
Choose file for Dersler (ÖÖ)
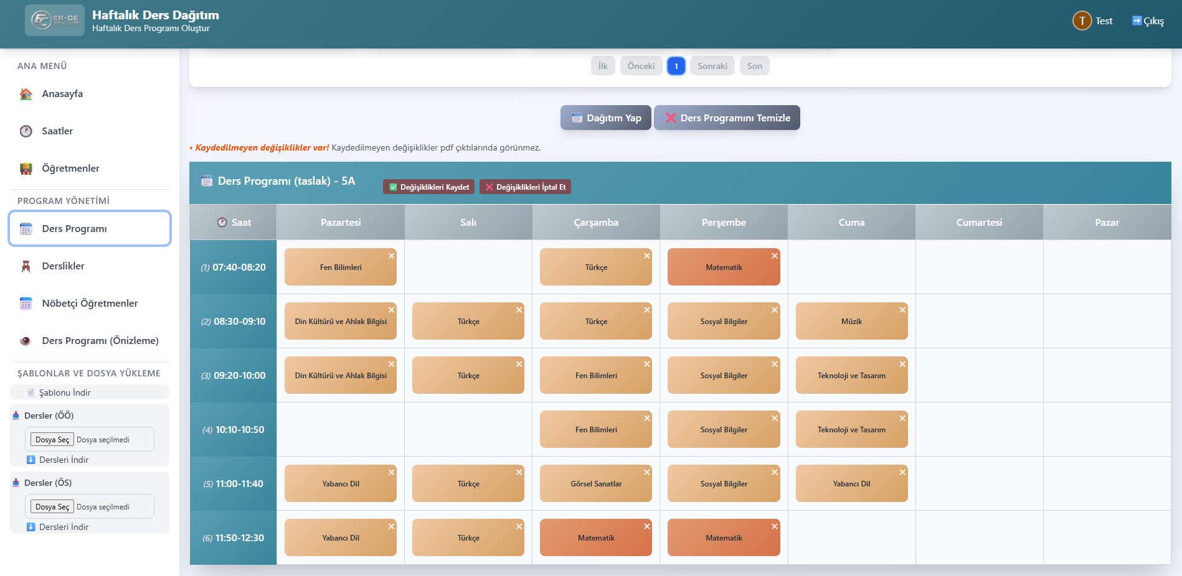click(52, 439)
